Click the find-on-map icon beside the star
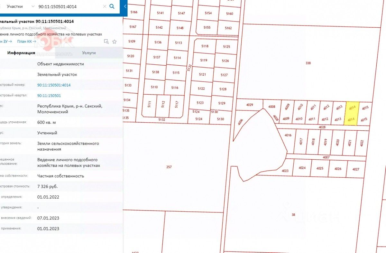This screenshot has width=386, height=253. (x=106, y=42)
